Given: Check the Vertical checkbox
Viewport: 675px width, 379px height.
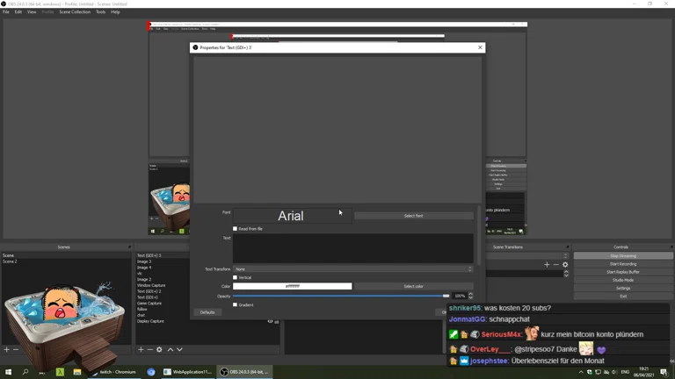Looking at the screenshot, I should (x=235, y=277).
